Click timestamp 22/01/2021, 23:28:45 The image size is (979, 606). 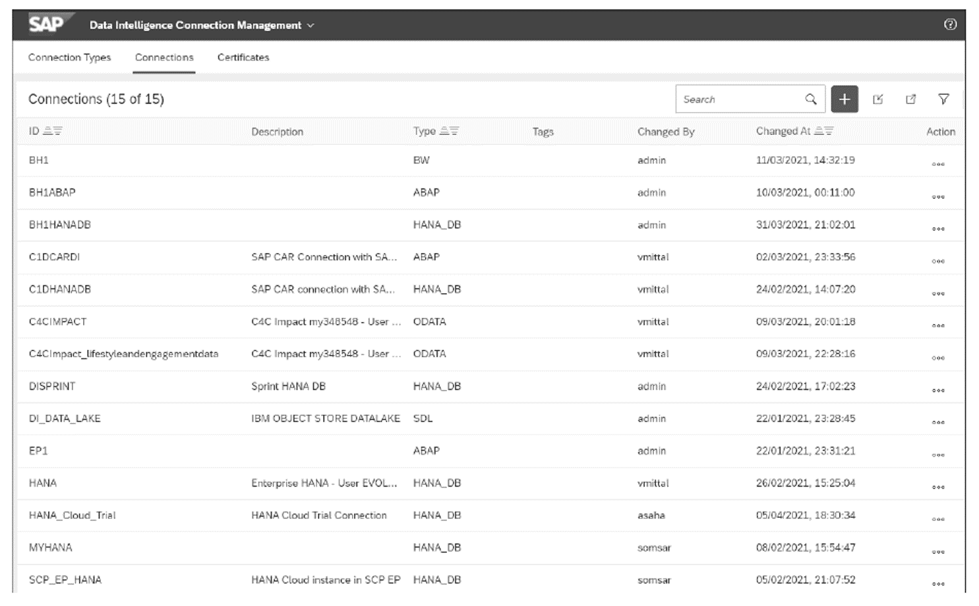(x=806, y=418)
